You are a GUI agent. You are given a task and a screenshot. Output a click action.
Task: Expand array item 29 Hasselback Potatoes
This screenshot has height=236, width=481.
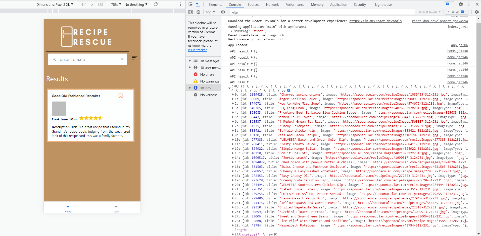[233, 225]
